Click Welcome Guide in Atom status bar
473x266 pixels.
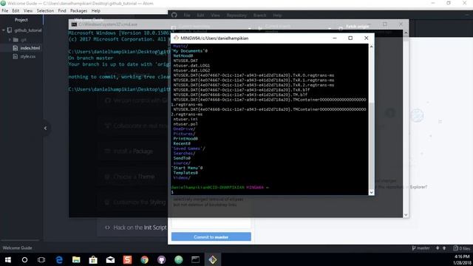[17, 248]
